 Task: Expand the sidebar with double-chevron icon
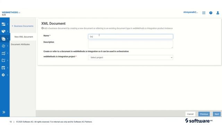4,112
